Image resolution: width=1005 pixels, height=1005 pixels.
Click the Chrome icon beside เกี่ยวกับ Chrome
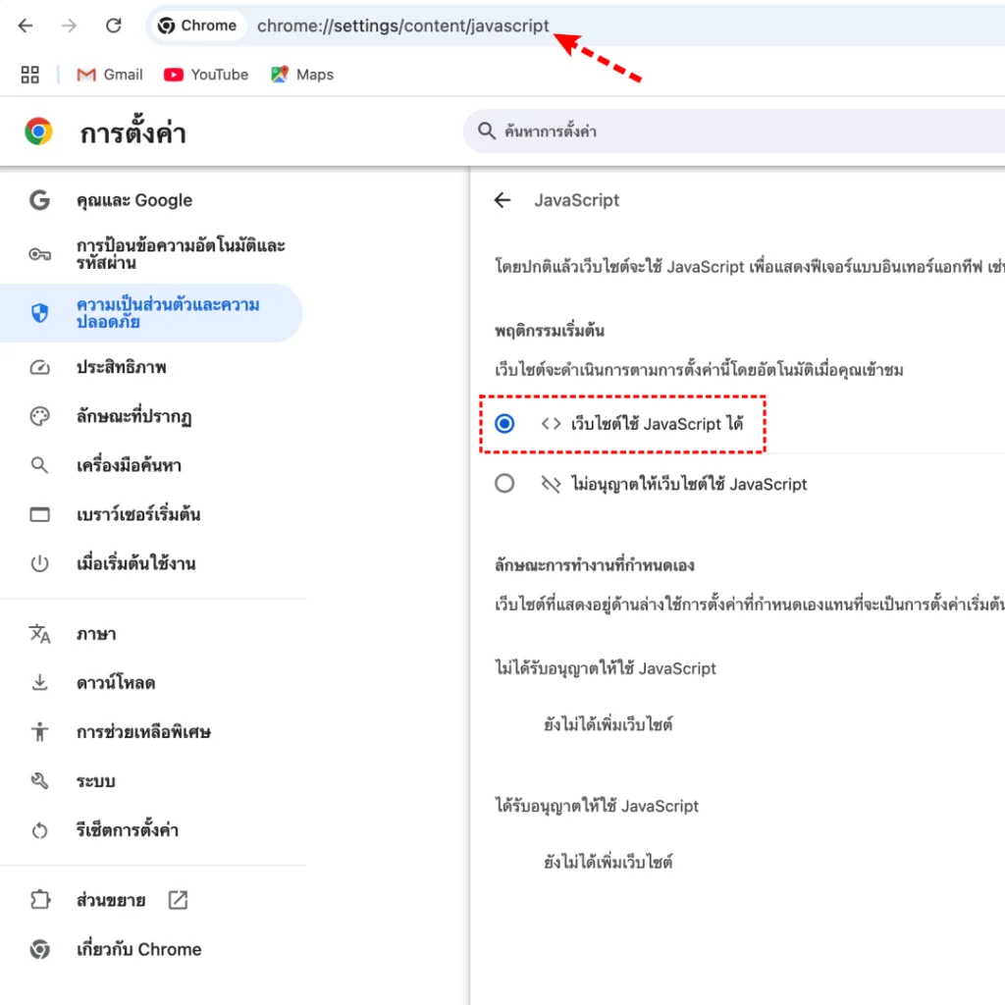click(x=39, y=949)
